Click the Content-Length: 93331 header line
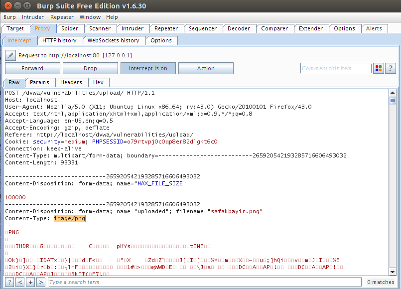The width and height of the screenshot is (401, 289). (41, 162)
